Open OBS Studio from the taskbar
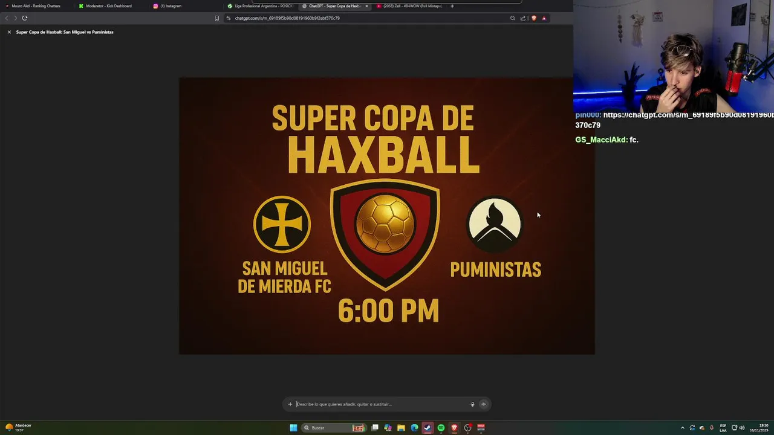The image size is (774, 435). [x=467, y=428]
